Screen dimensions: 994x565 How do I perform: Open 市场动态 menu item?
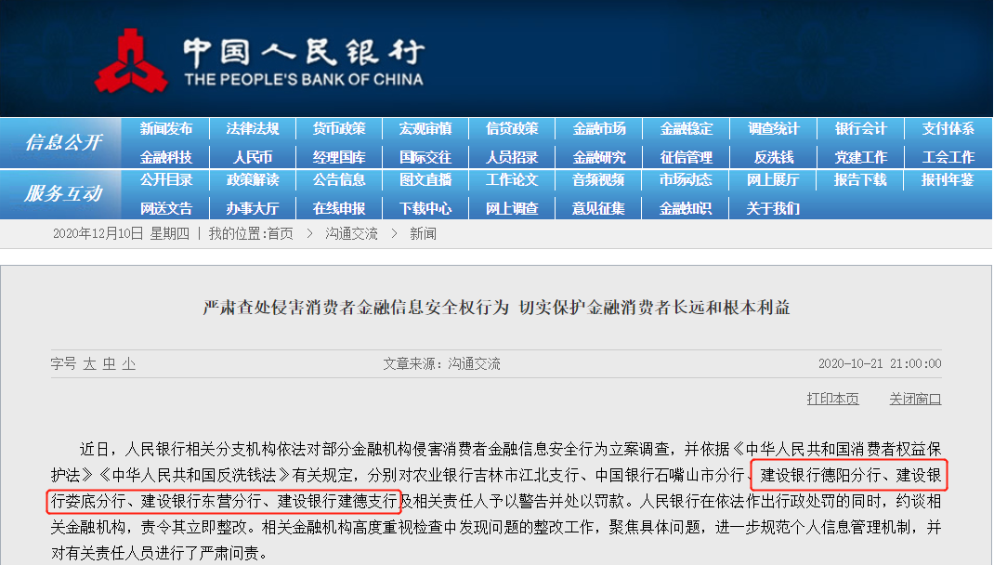click(686, 180)
